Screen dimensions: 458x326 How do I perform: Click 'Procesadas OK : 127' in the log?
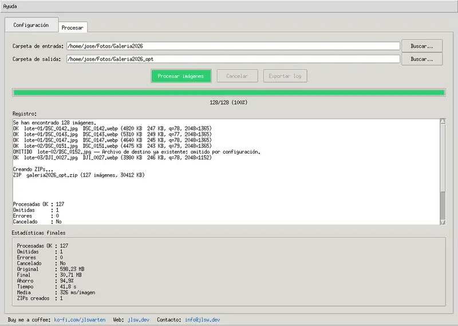[38, 204]
